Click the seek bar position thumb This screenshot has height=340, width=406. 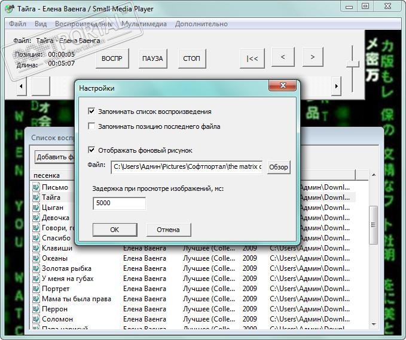[41, 86]
